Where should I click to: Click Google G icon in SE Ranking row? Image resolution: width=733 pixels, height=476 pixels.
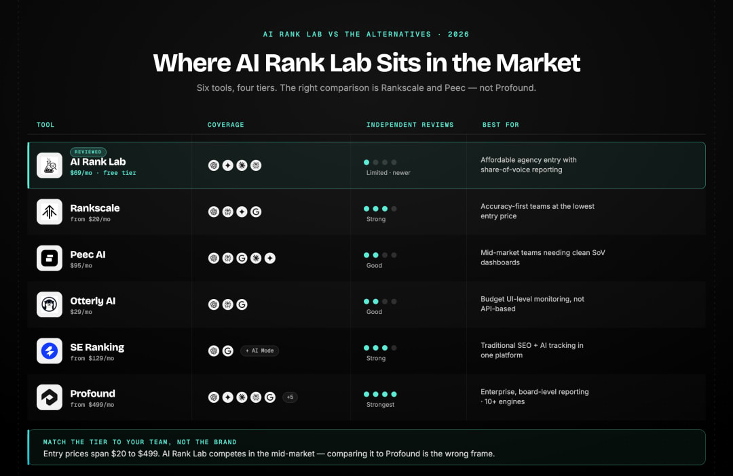click(x=227, y=351)
